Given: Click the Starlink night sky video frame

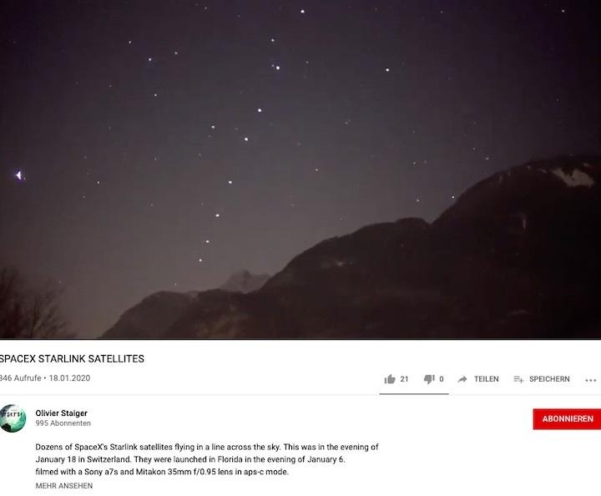Looking at the screenshot, I should click(x=300, y=170).
